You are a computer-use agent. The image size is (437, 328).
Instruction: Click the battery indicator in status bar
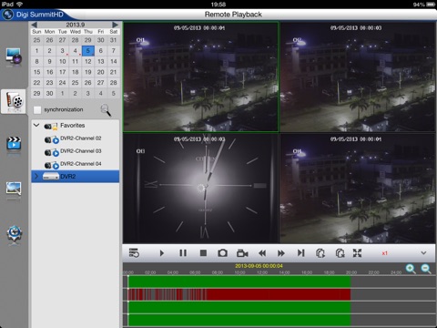[x=431, y=5]
